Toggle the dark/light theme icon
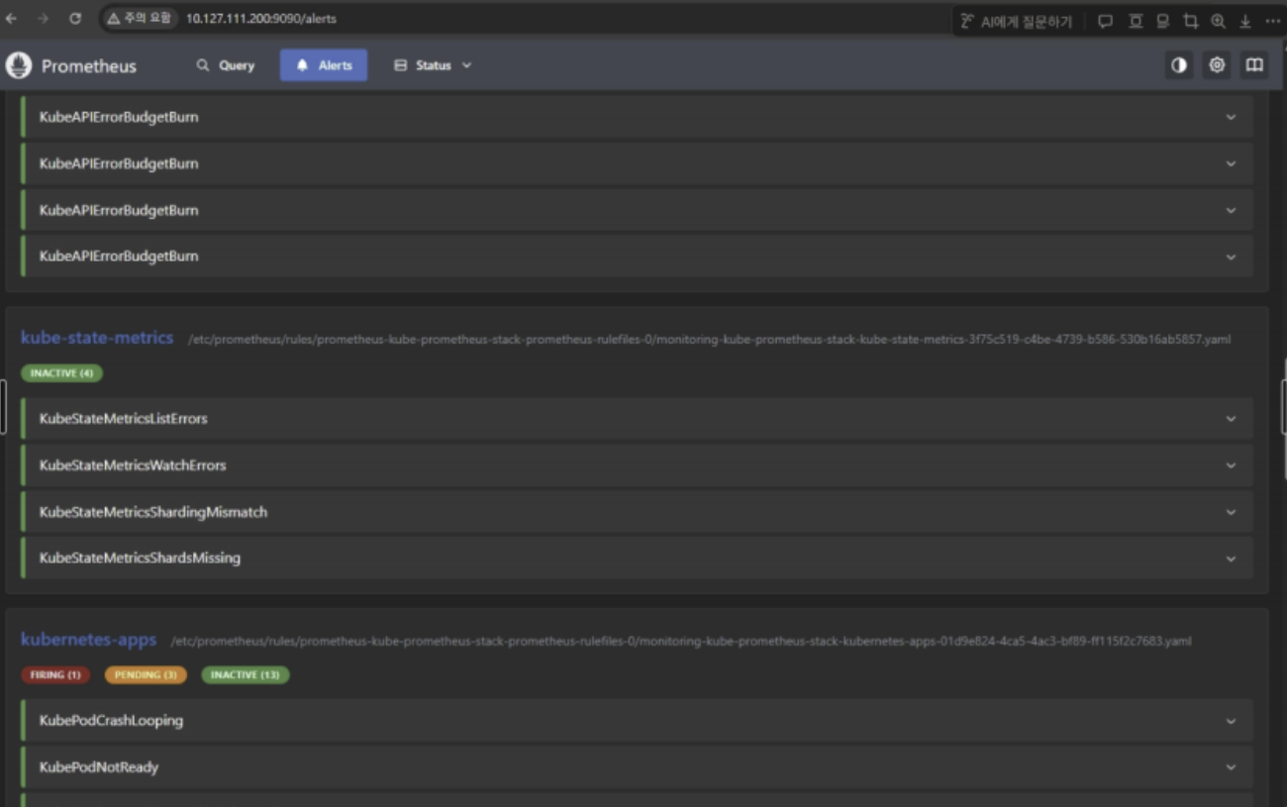The width and height of the screenshot is (1287, 807). [x=1178, y=65]
